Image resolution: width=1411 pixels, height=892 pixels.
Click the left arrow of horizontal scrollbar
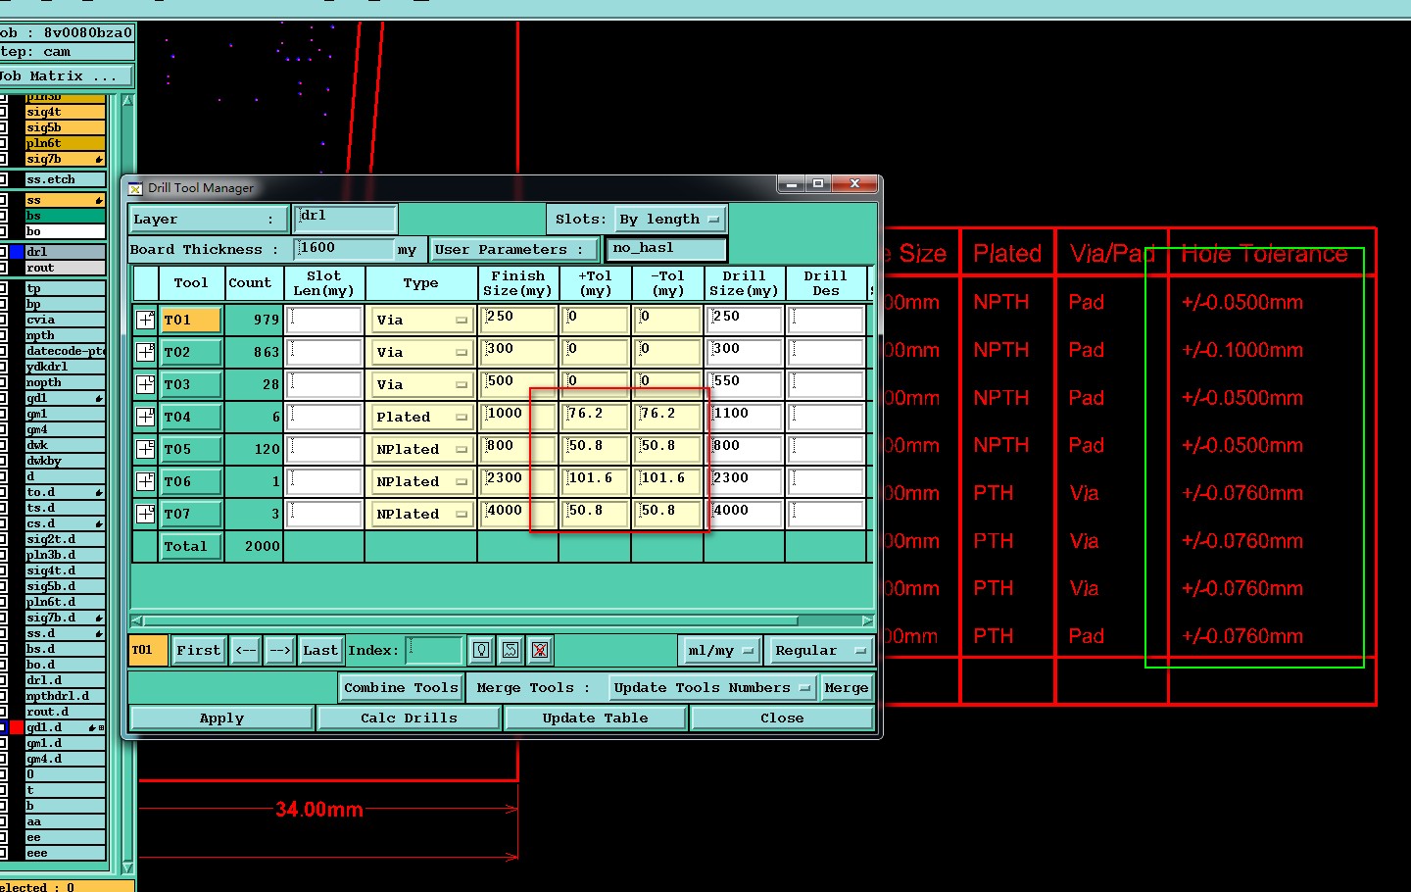[136, 620]
